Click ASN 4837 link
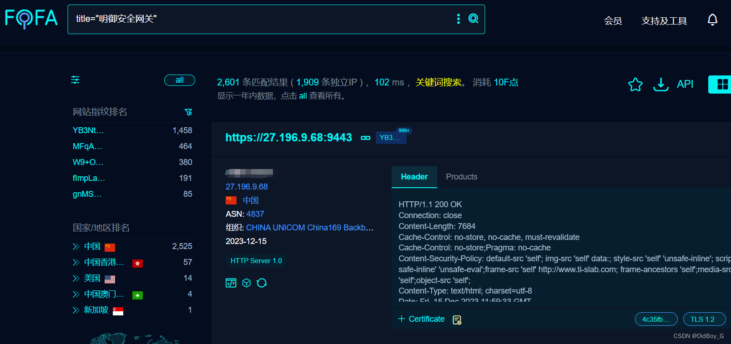 pos(255,214)
